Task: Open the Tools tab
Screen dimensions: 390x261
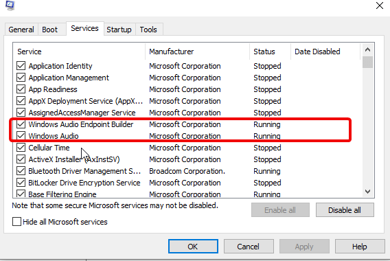Action: (x=148, y=30)
